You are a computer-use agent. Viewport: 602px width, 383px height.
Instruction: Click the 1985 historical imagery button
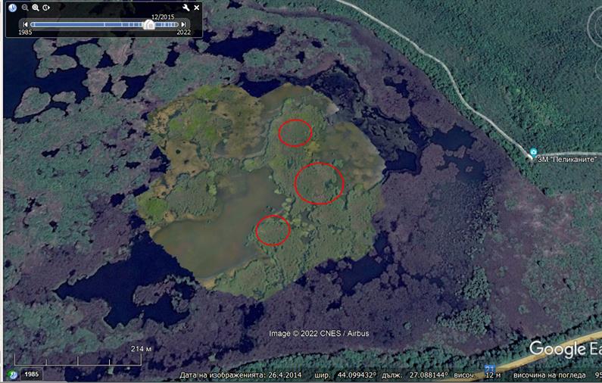pos(31,374)
